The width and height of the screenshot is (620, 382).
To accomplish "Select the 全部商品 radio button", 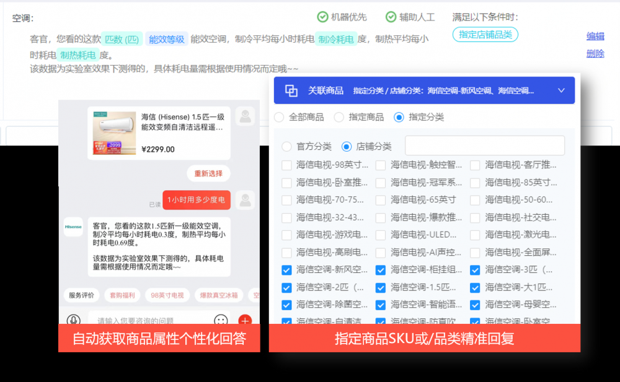I will coord(279,118).
